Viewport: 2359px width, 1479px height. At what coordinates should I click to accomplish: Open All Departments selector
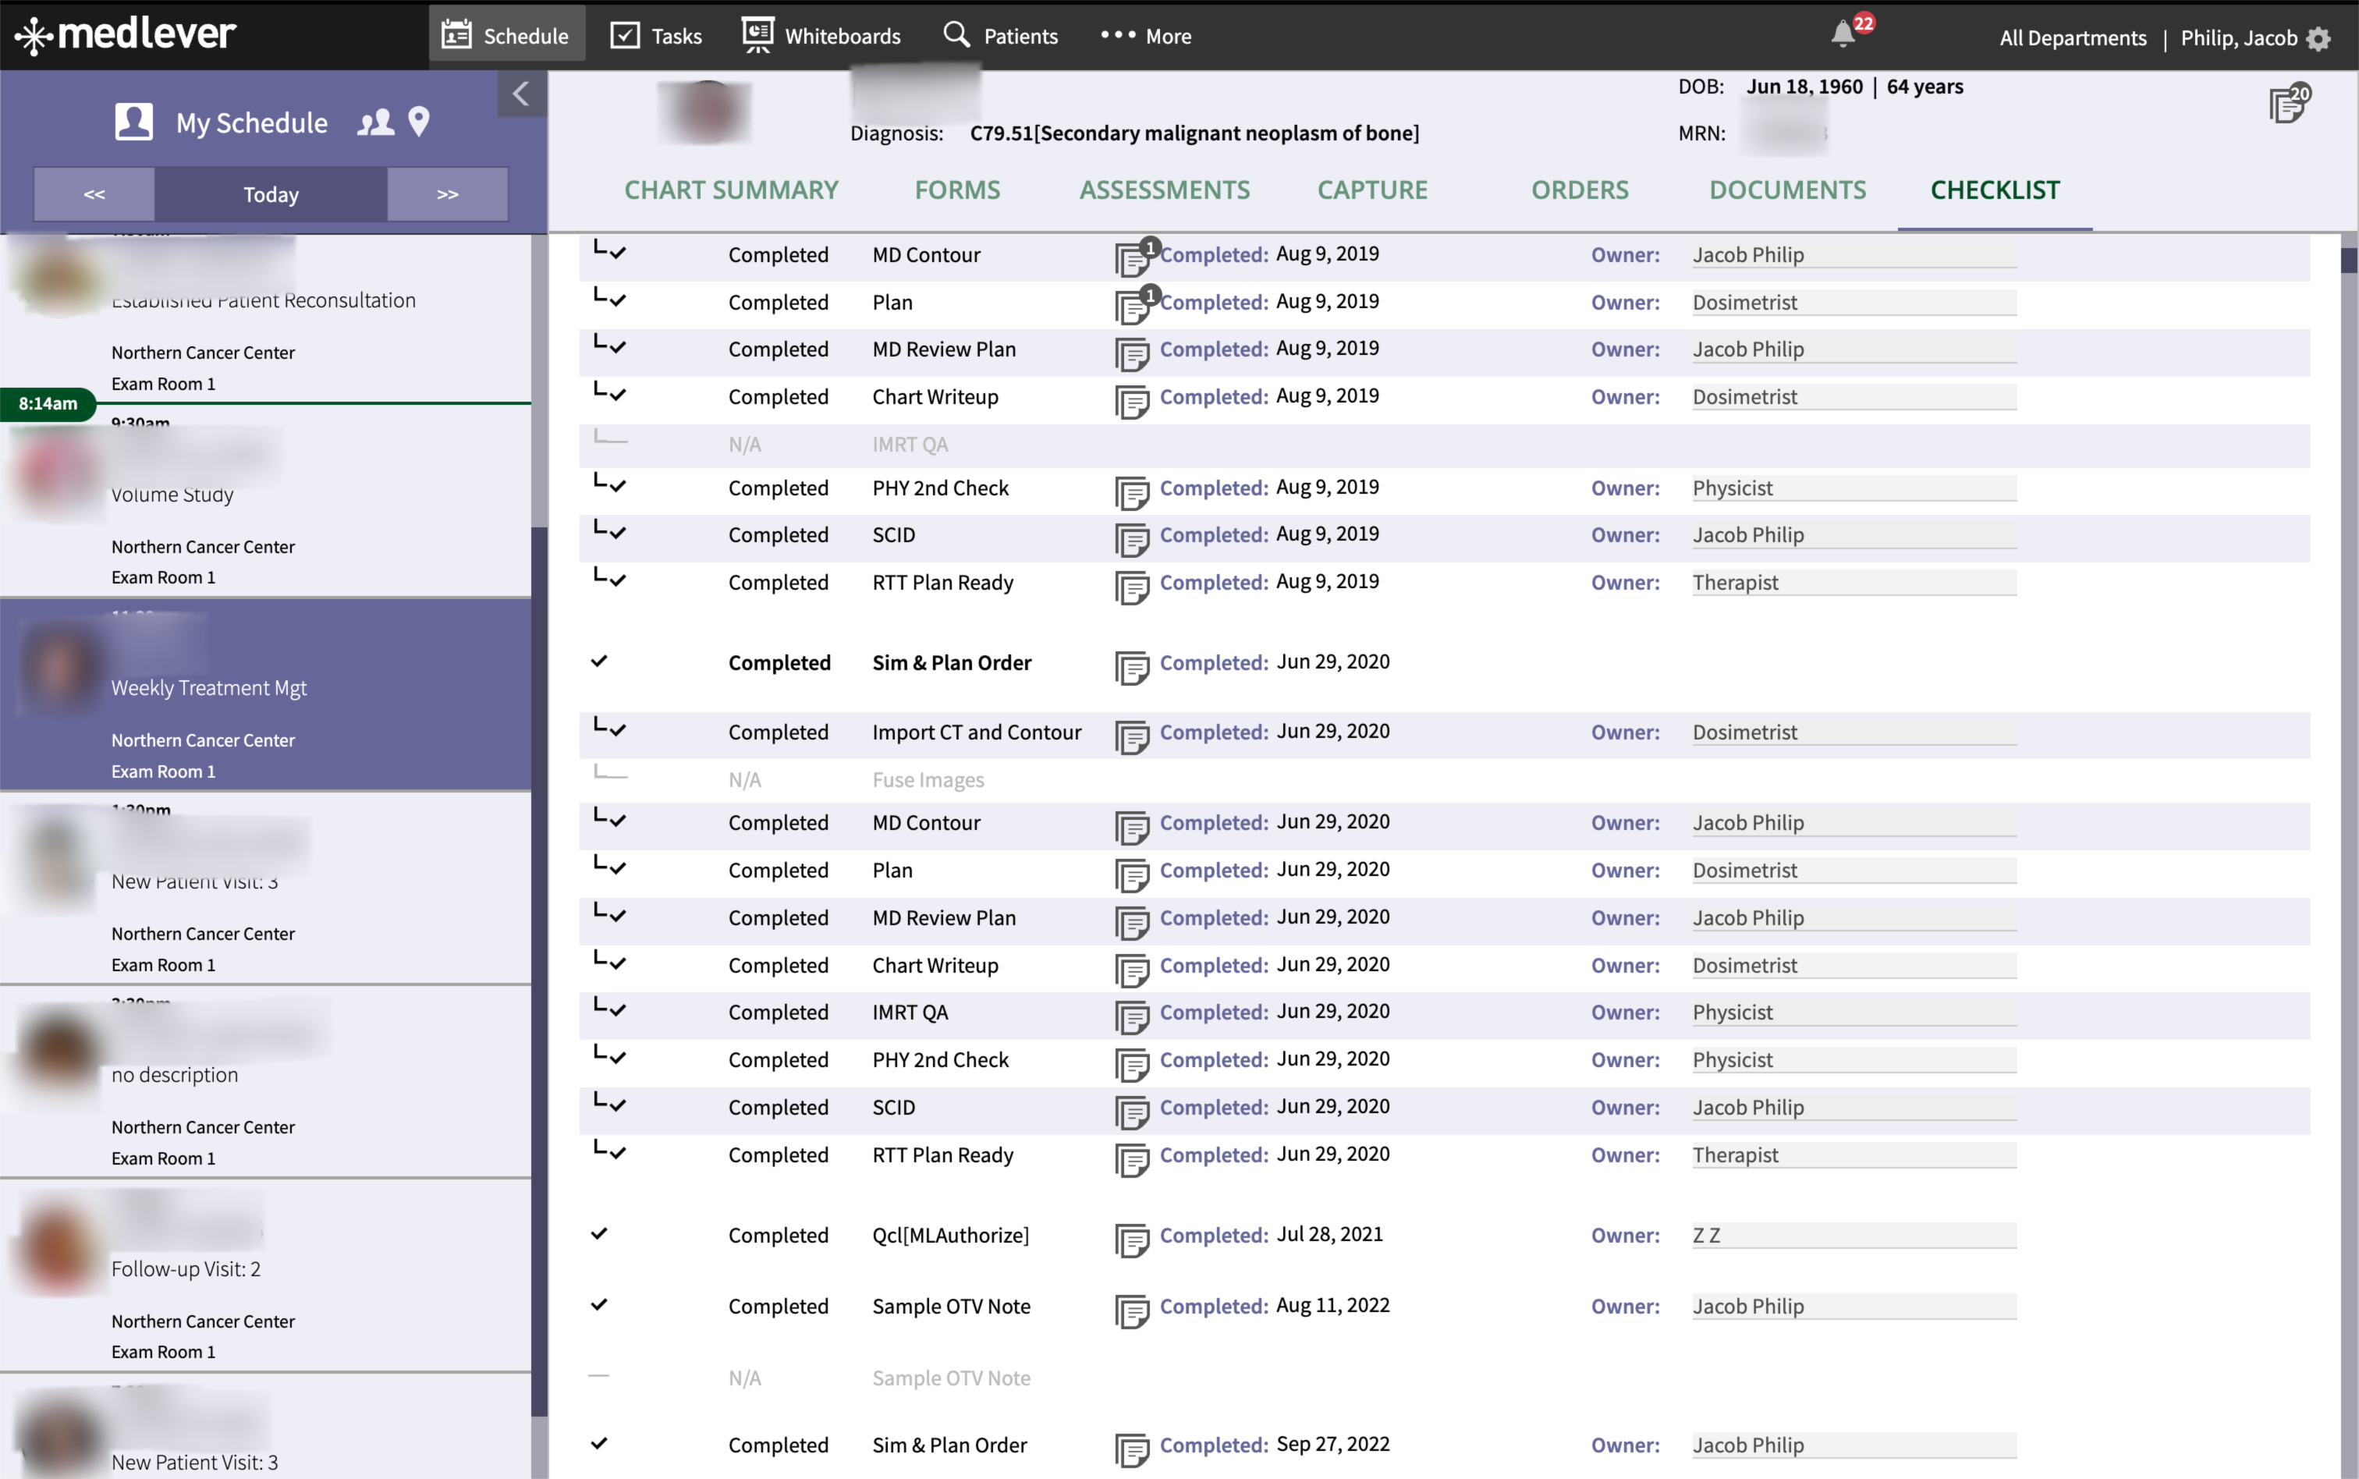coord(2073,38)
